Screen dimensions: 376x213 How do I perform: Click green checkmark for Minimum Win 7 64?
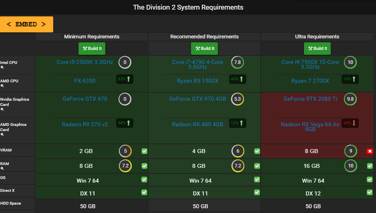(144, 179)
